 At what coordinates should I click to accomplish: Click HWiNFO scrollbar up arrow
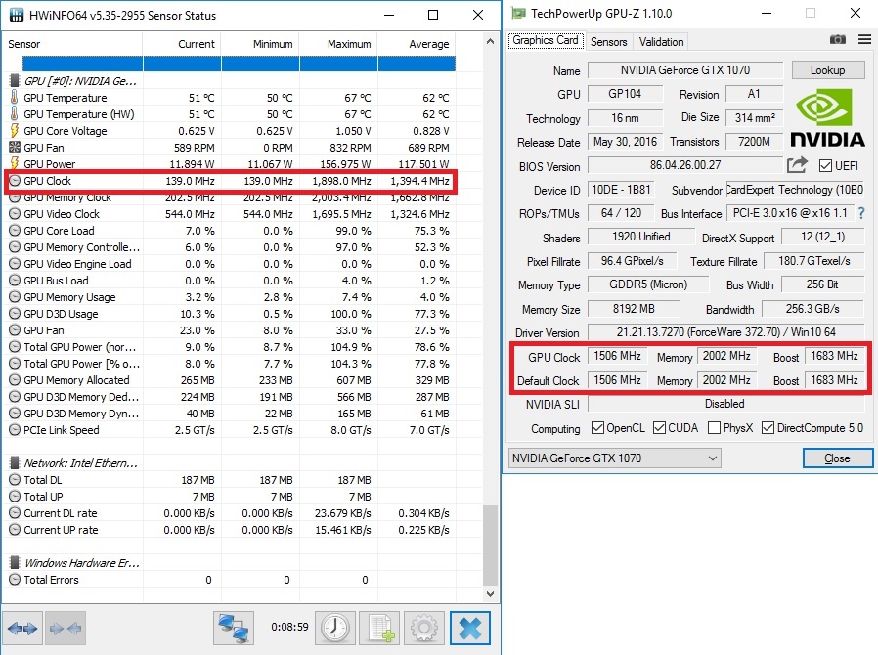coord(490,41)
